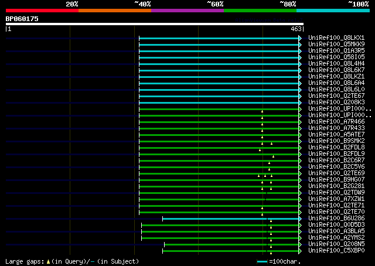Select the UniRef100_C5XBP0 label
Viewport: 375px width, 266px height.
[336, 251]
